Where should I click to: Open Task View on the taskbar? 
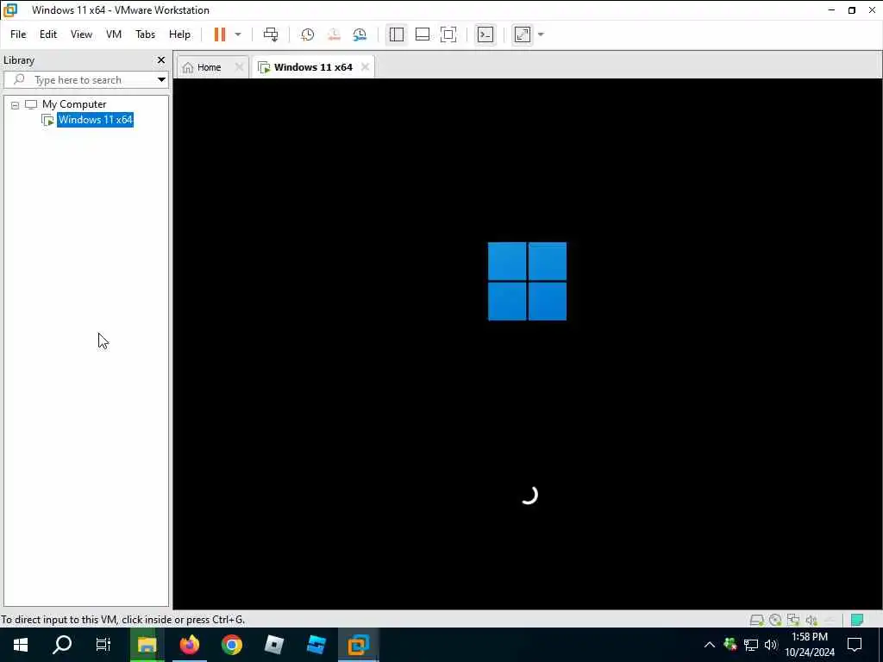[x=103, y=645]
